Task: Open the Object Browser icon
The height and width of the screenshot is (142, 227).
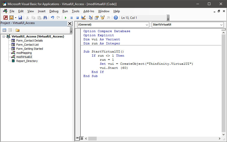Action: [x=103, y=18]
